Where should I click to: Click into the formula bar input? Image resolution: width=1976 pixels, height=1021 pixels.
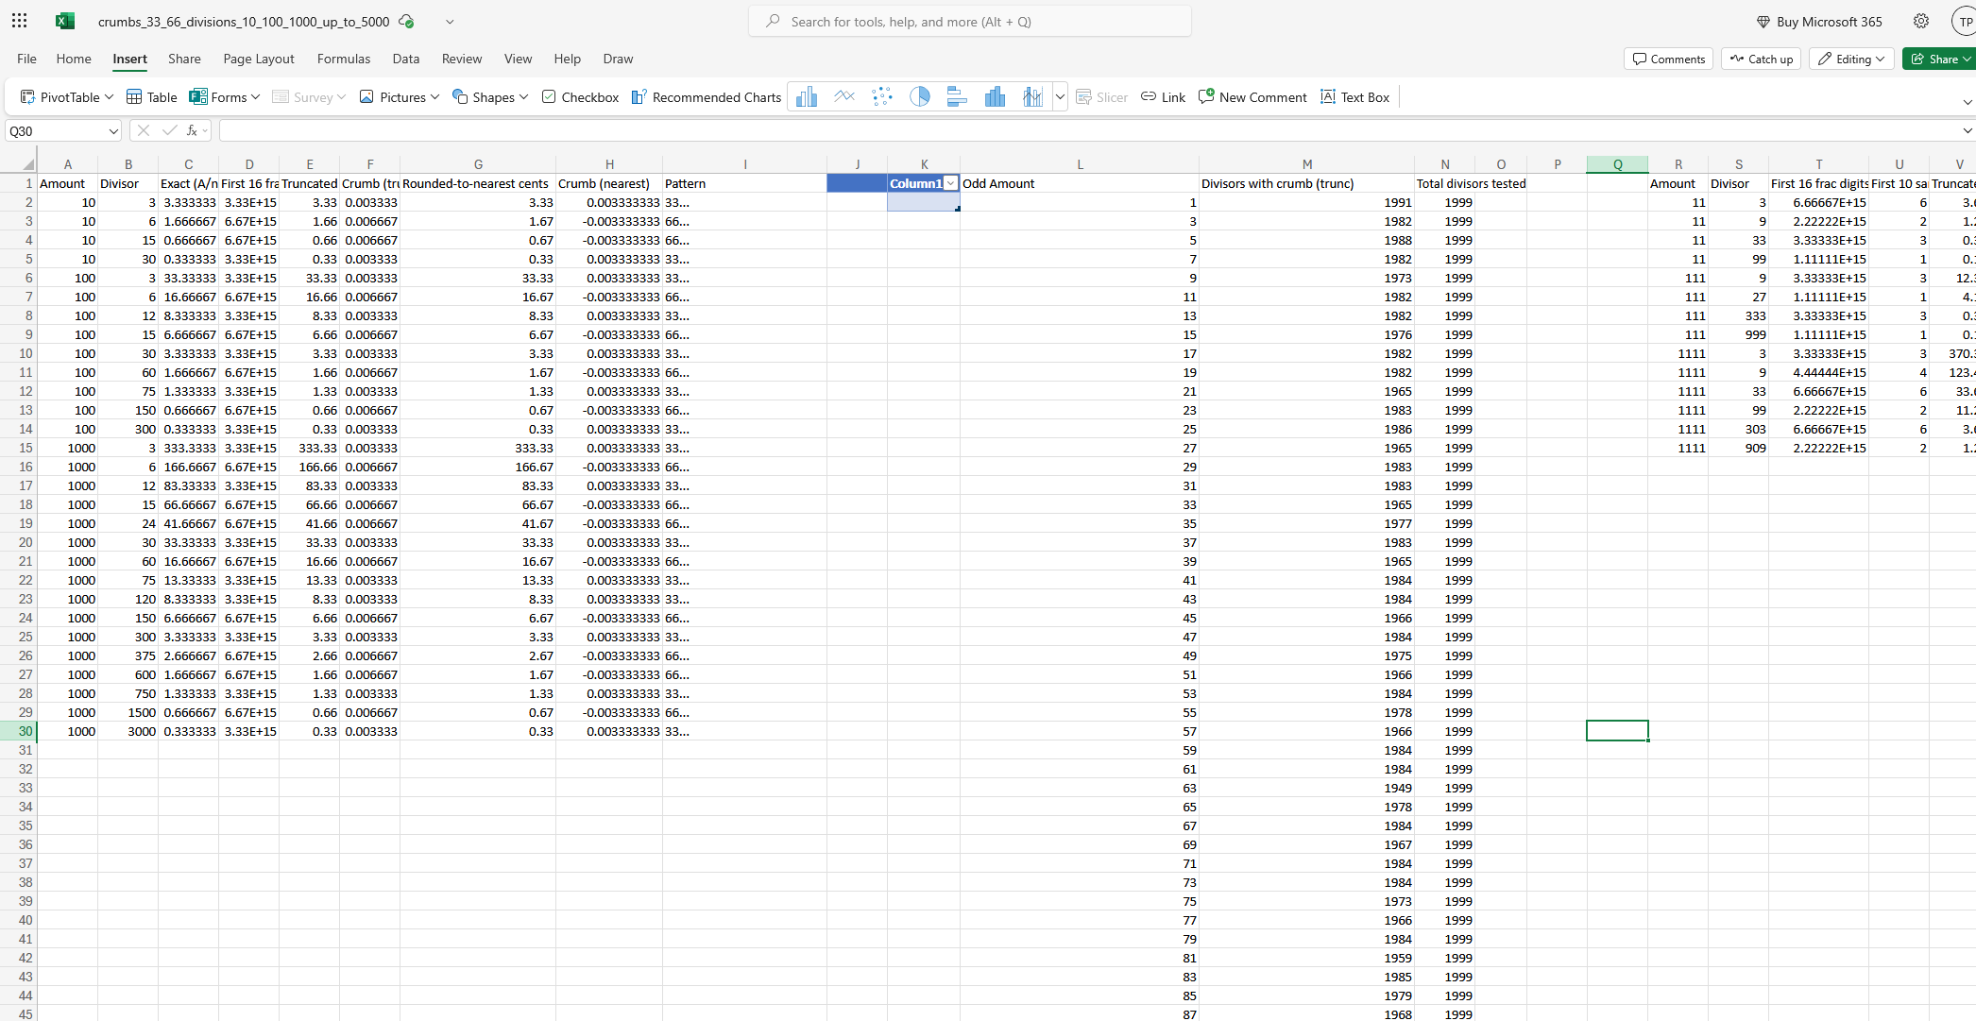point(1086,131)
